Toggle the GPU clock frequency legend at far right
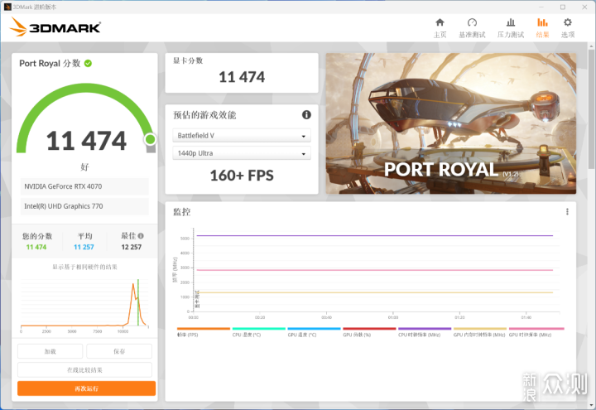This screenshot has width=596, height=410. [536, 332]
